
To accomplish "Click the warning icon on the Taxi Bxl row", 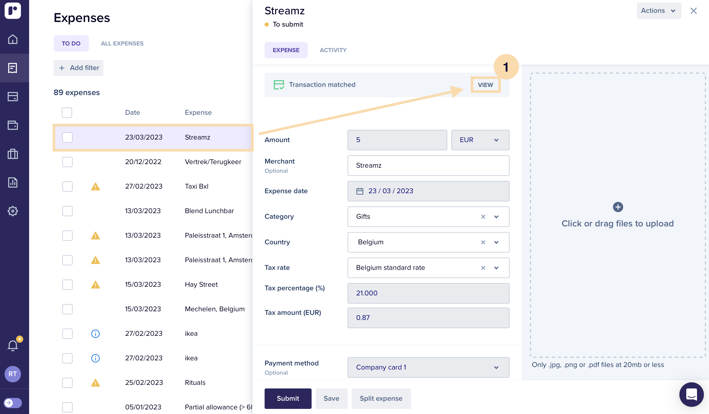I will pos(95,187).
